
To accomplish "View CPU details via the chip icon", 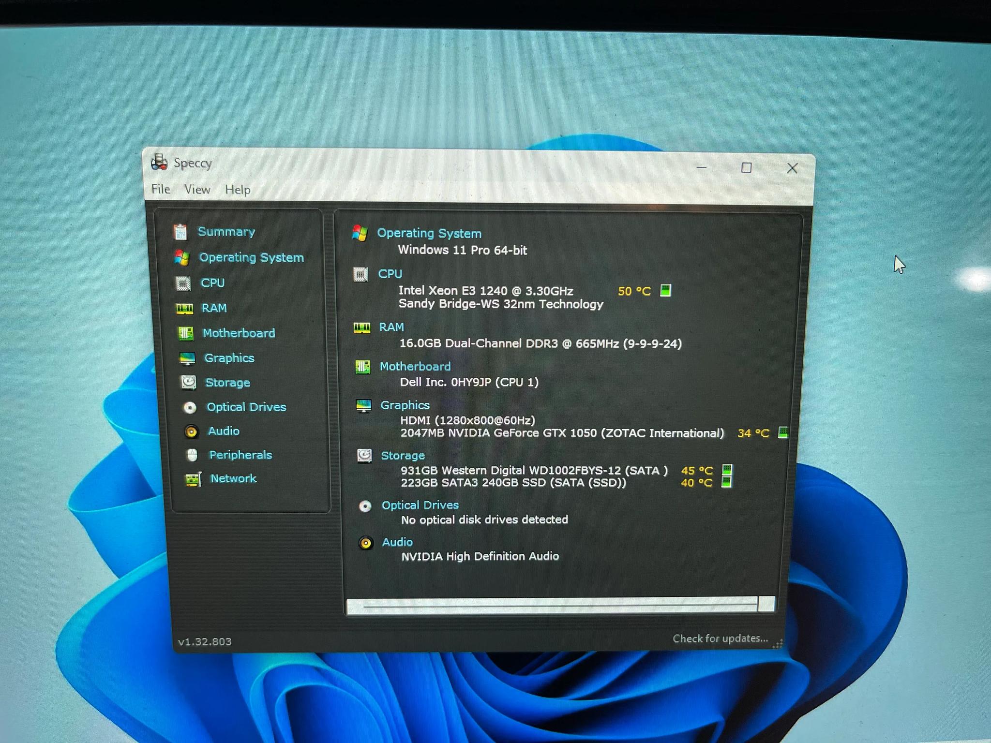I will pos(183,283).
